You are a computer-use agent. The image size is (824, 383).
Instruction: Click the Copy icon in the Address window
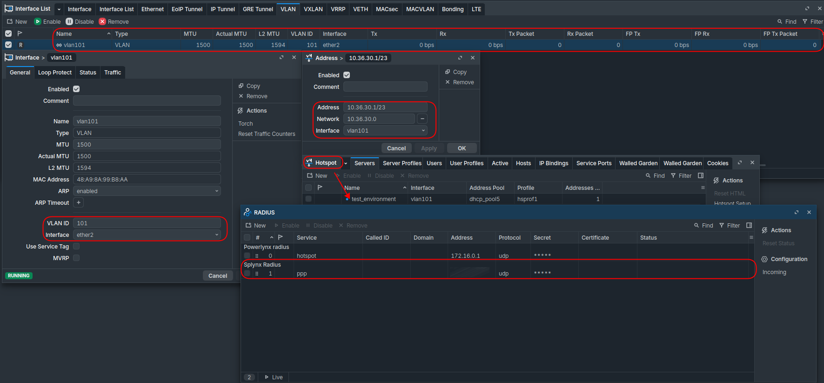(448, 72)
